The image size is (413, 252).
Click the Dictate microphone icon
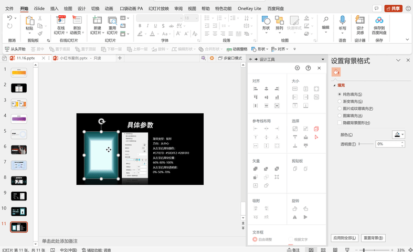coord(342,20)
